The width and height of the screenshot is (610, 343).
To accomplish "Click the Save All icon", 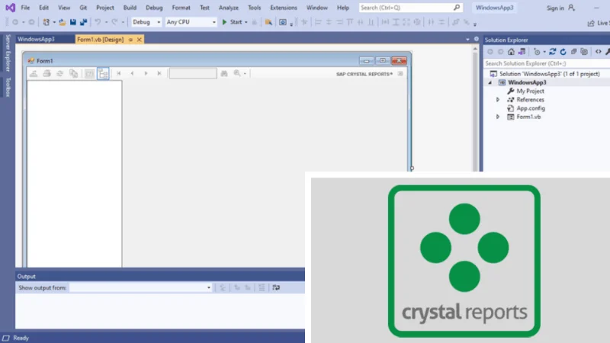I will (83, 22).
